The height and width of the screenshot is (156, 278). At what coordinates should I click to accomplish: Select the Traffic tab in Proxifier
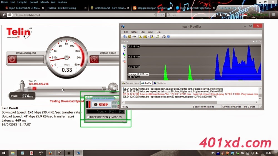click(x=146, y=83)
